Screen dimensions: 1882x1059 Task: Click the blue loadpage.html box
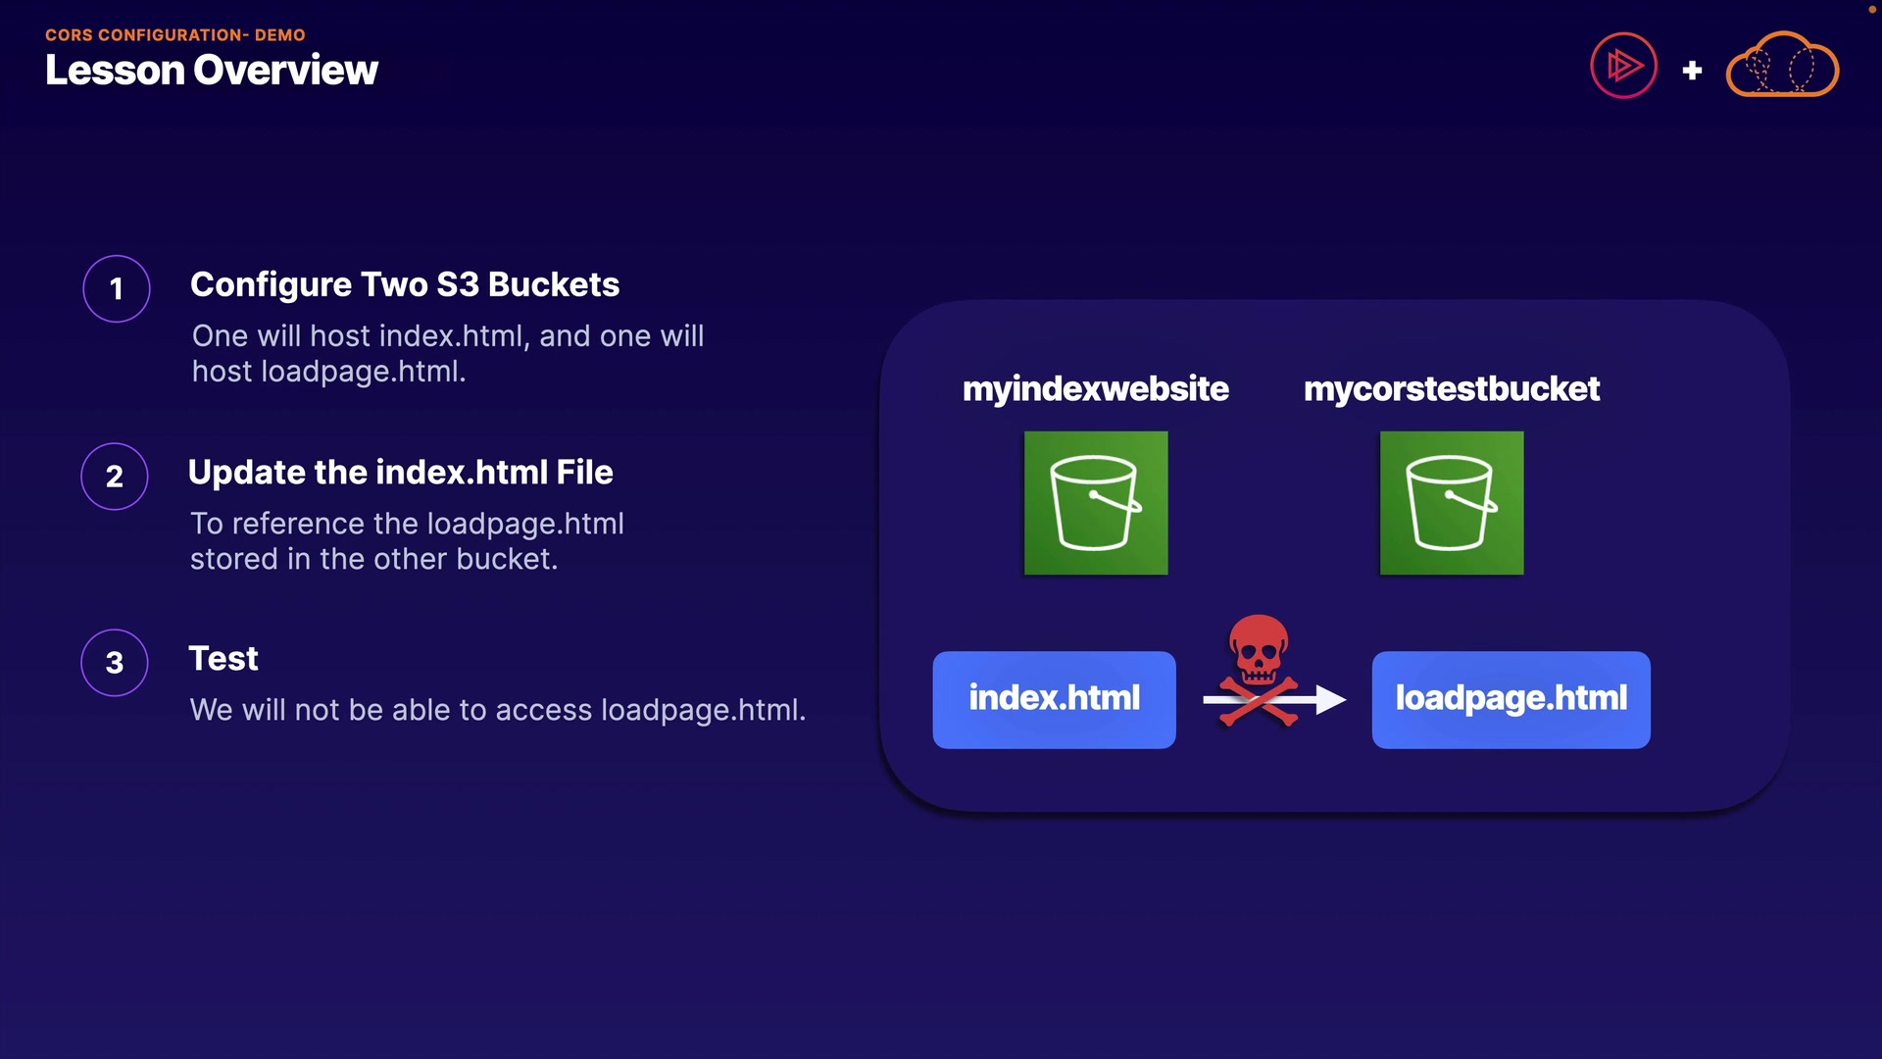pyautogui.click(x=1511, y=699)
